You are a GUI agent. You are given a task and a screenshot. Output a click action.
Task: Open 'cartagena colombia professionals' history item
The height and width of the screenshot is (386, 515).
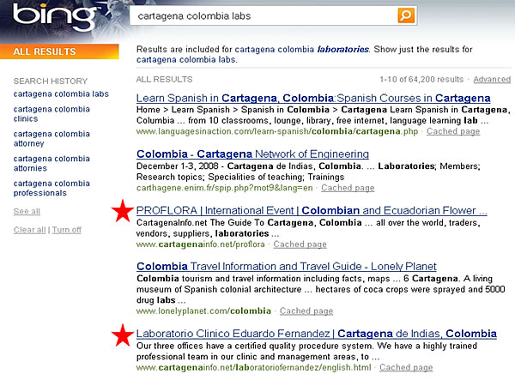point(51,189)
